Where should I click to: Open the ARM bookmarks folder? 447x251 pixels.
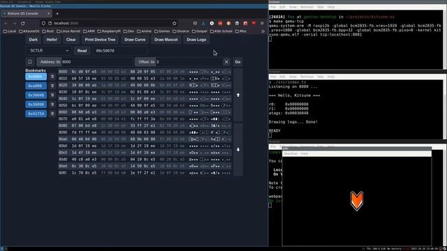click(x=89, y=31)
